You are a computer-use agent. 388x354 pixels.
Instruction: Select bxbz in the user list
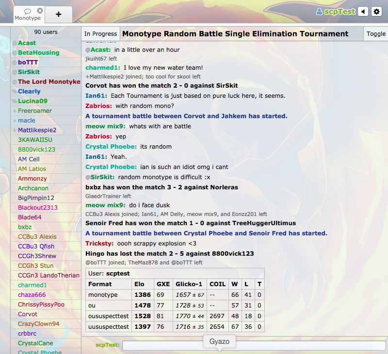(x=46, y=227)
